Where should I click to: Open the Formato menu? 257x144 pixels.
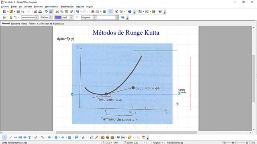[x=39, y=6]
